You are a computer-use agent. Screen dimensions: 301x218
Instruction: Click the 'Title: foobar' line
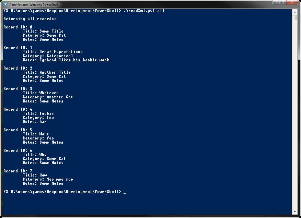point(38,113)
